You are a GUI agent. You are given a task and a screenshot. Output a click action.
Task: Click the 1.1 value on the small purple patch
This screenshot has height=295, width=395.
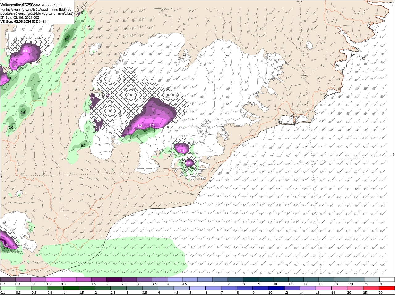pyautogui.click(x=182, y=151)
